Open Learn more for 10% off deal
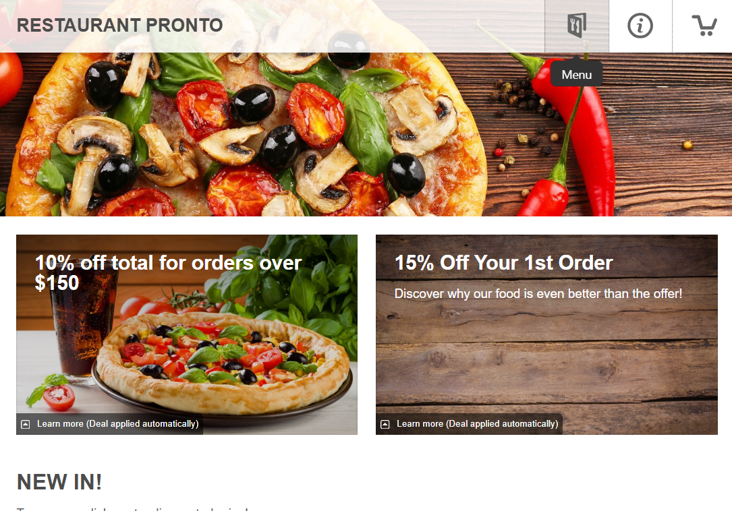 [117, 424]
